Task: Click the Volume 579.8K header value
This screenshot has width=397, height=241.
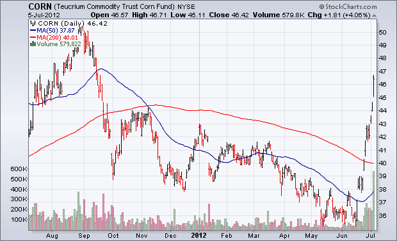Action: tap(279, 15)
